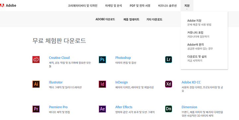The image size is (239, 120).
Task: Select ADOBE 다운로드 tab
Action: pyautogui.click(x=105, y=19)
